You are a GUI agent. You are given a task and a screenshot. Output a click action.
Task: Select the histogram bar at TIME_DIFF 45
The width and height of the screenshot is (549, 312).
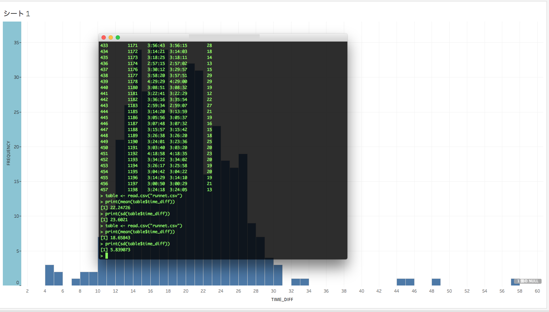(x=410, y=282)
